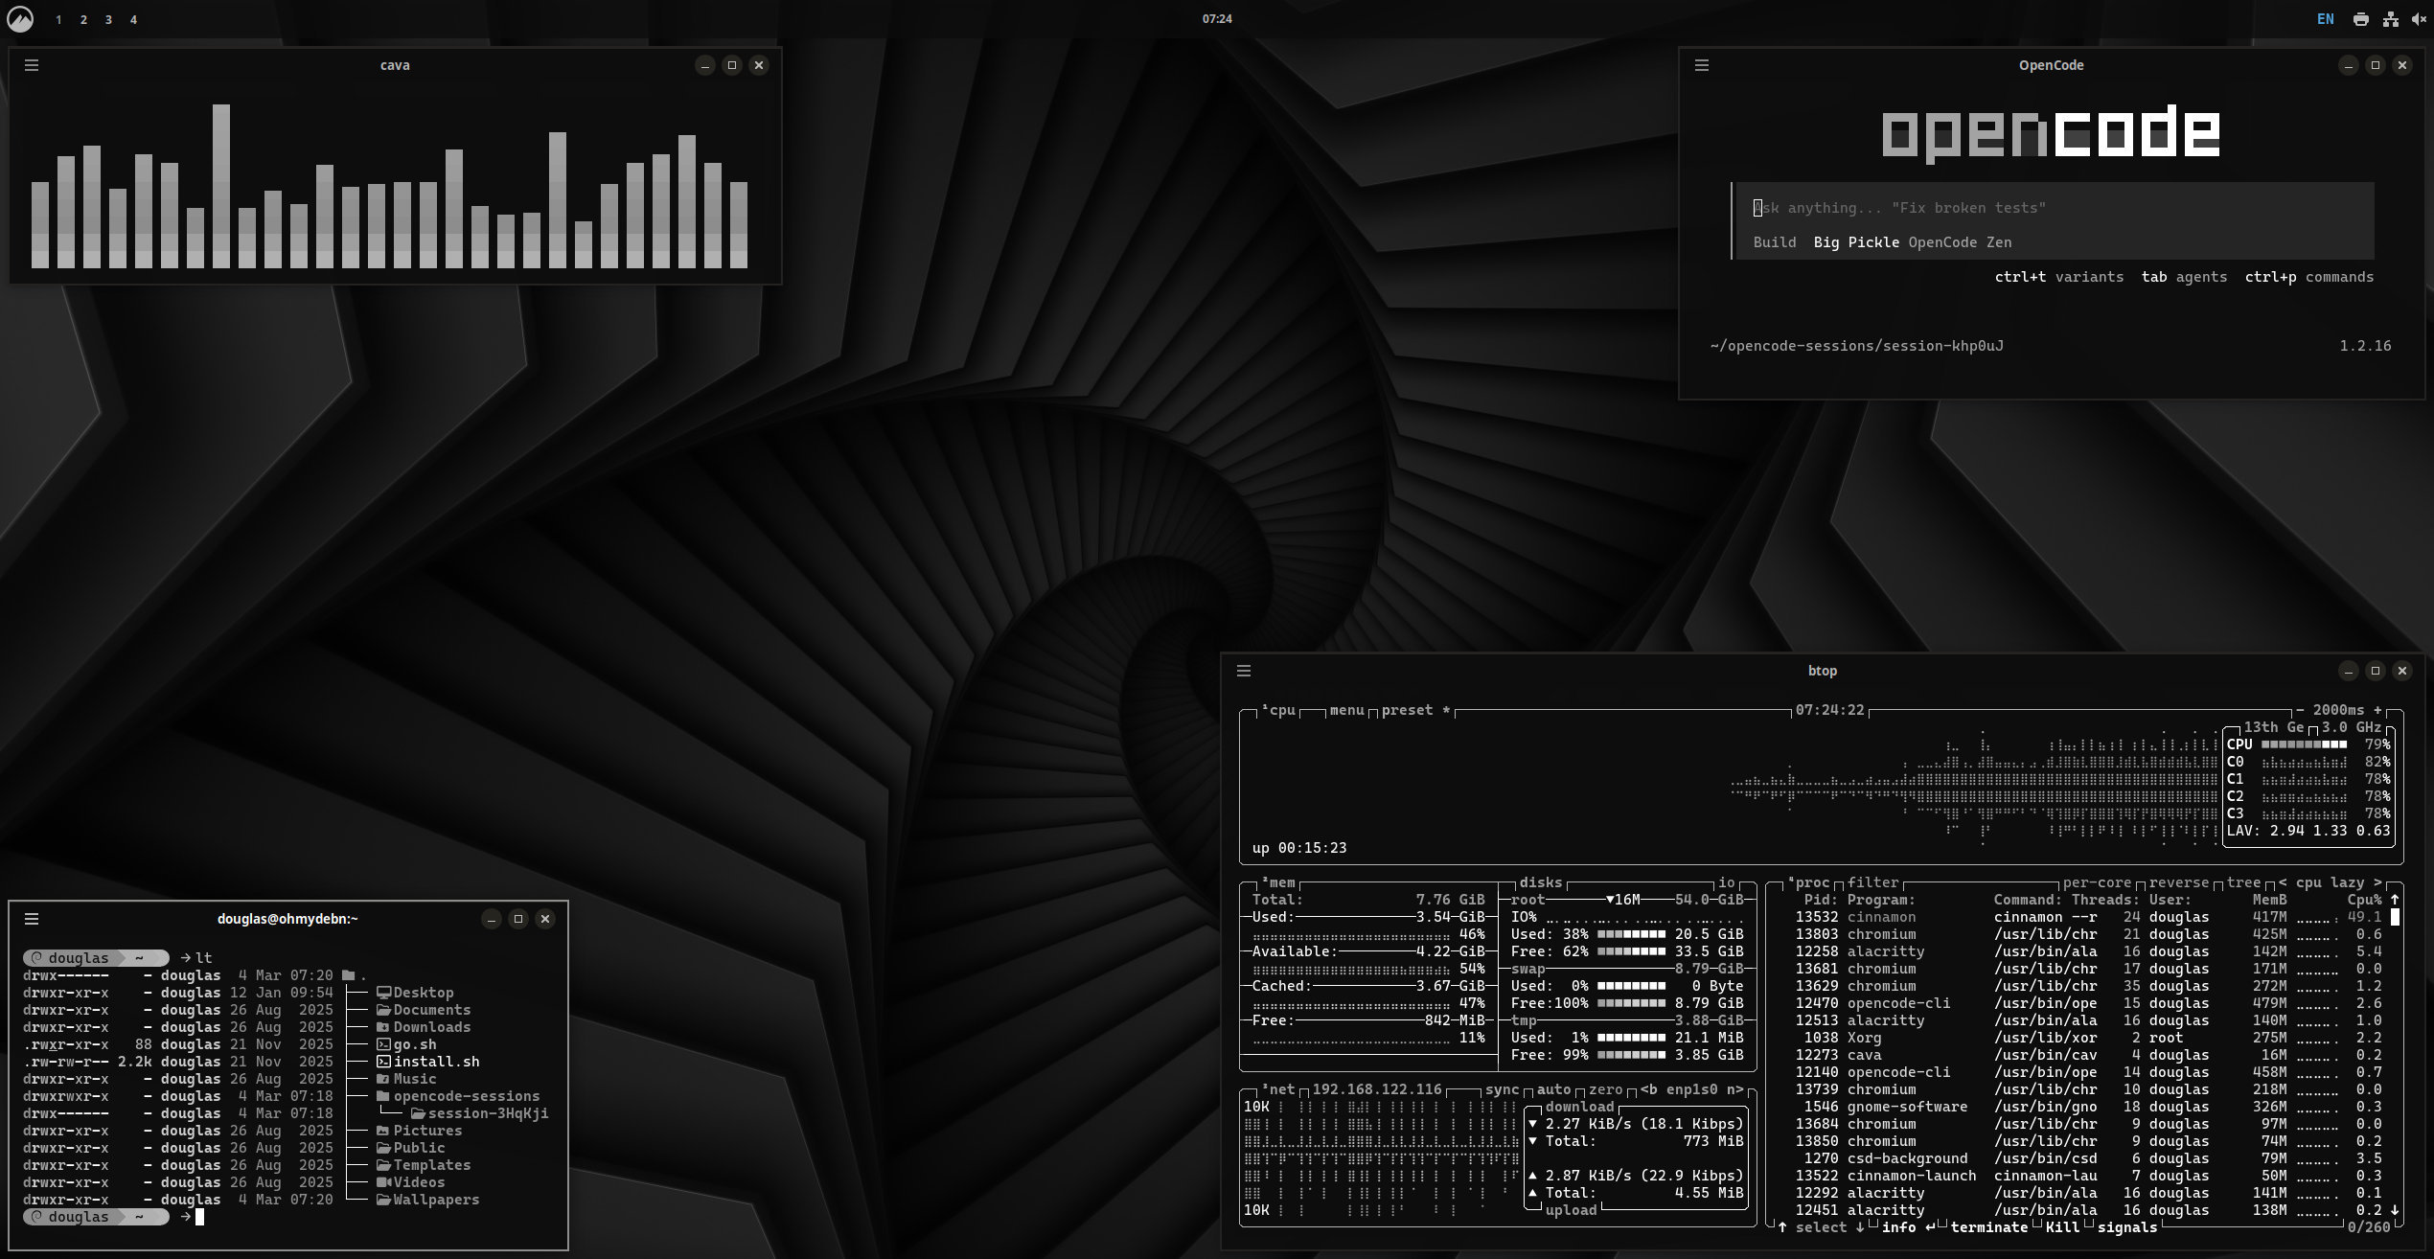
Task: Switch to workspace 3 in top panel
Action: pyautogui.click(x=108, y=19)
